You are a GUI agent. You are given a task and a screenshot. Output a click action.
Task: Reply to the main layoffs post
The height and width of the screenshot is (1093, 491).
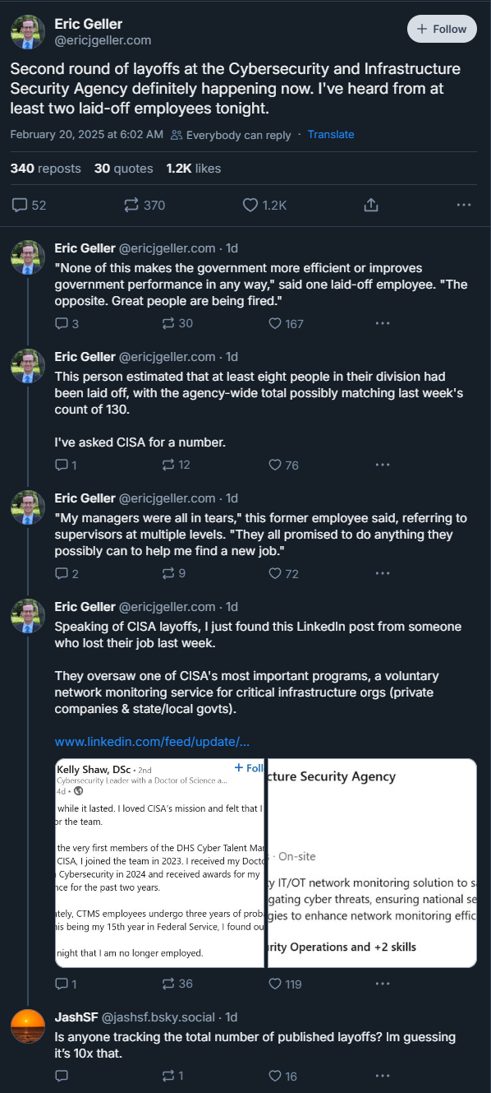pyautogui.click(x=30, y=205)
